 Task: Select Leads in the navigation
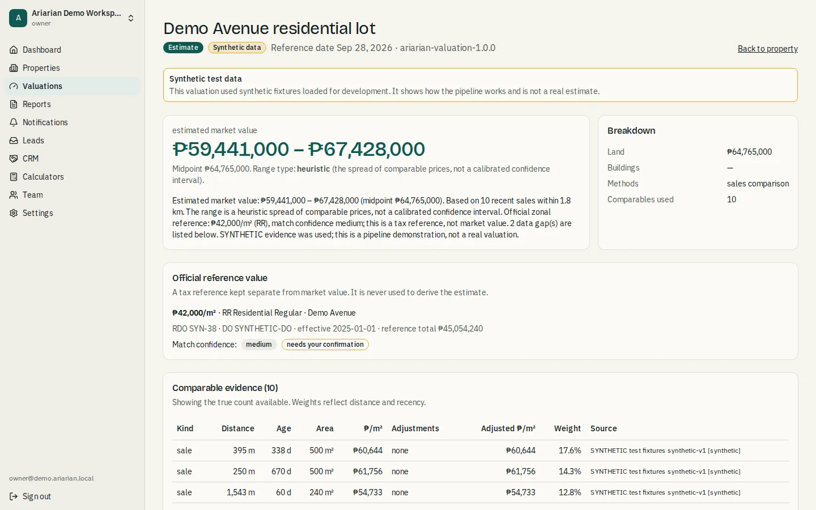[73, 141]
